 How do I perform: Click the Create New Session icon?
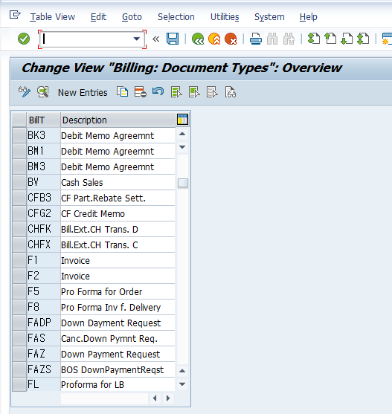[387, 39]
